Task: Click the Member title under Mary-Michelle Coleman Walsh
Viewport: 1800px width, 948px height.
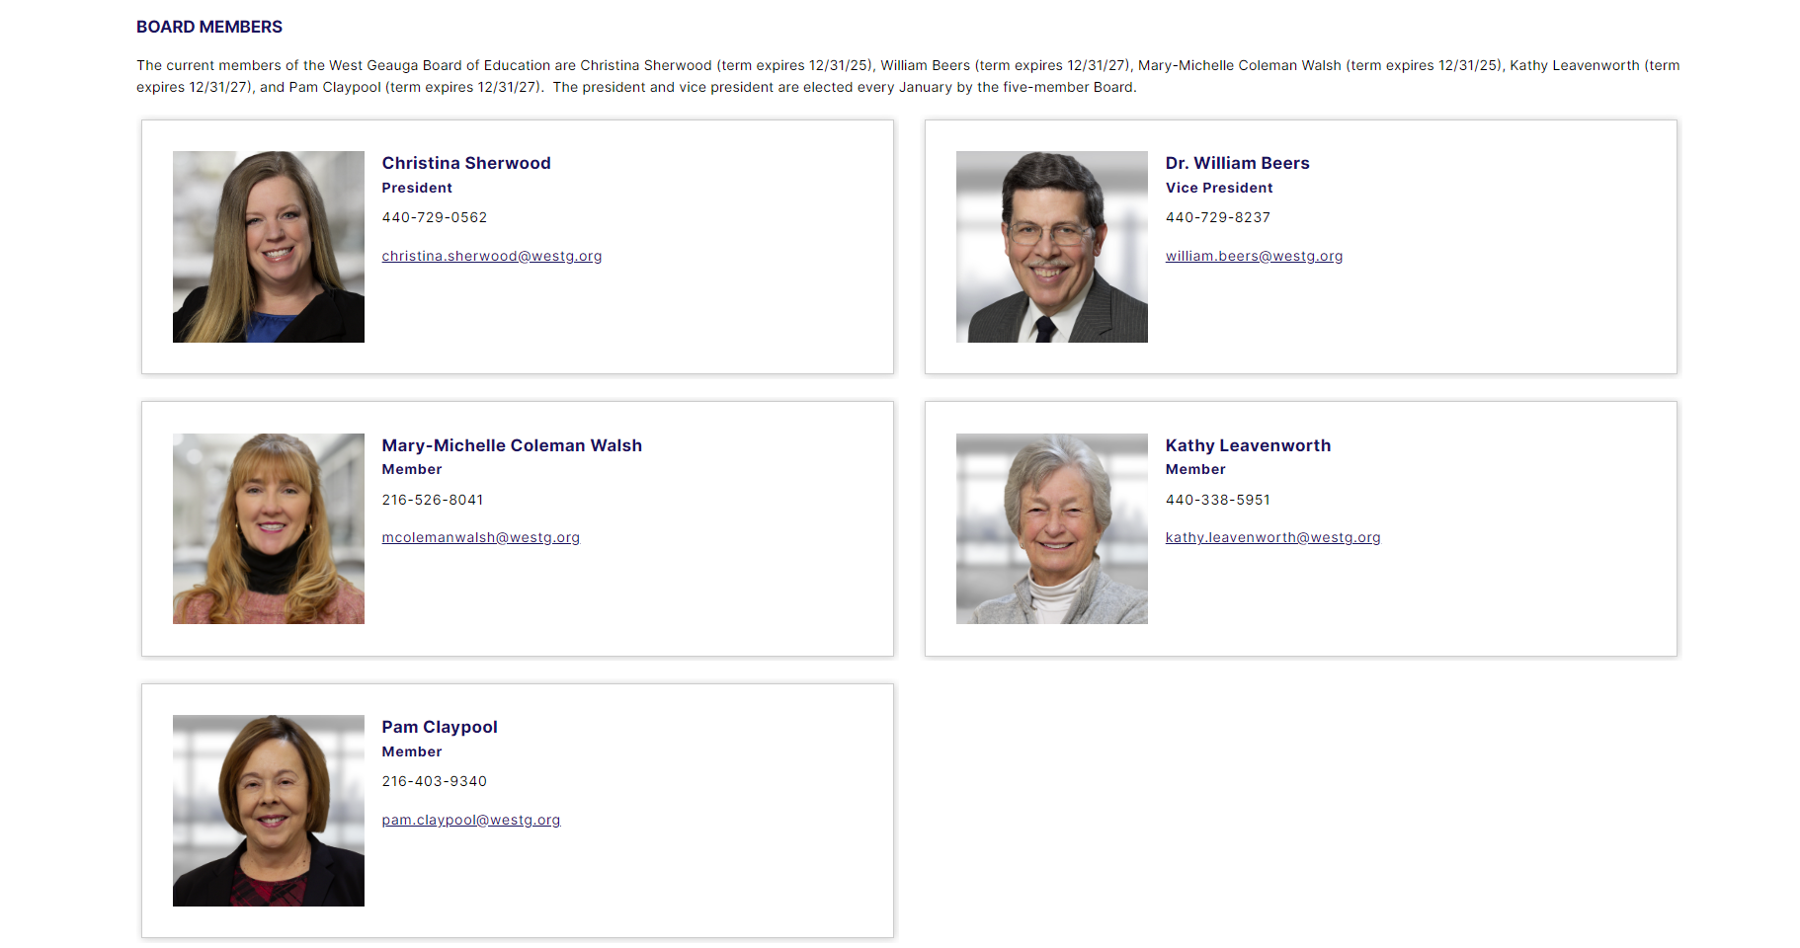Action: [x=412, y=469]
